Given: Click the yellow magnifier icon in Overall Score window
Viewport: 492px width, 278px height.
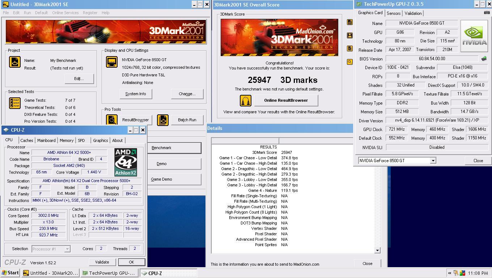Looking at the screenshot, I should (350, 62).
